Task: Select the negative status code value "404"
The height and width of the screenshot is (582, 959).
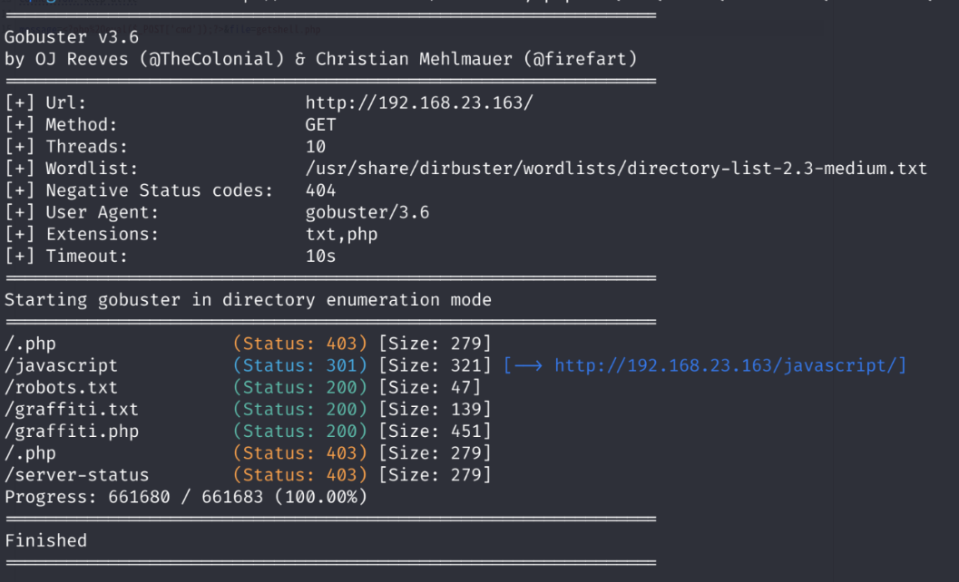Action: click(x=320, y=190)
